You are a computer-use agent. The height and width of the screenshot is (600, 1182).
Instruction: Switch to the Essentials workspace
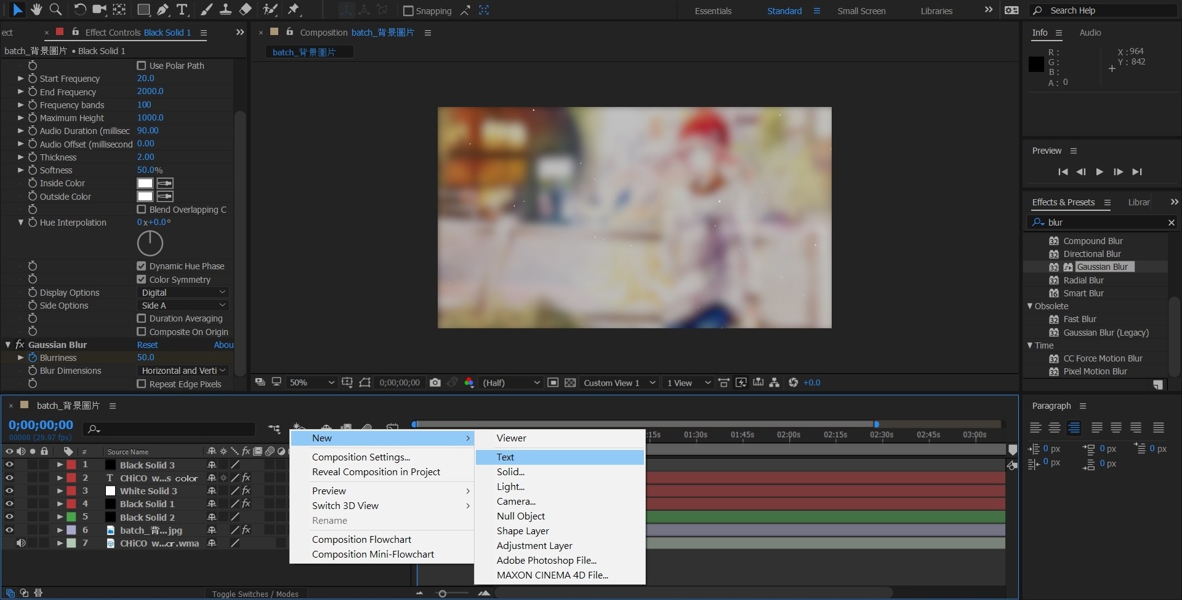click(x=712, y=10)
